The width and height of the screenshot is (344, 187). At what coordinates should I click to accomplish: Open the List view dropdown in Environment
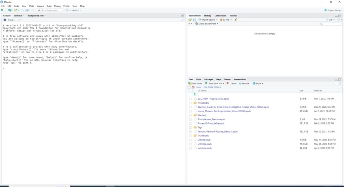tap(331, 20)
